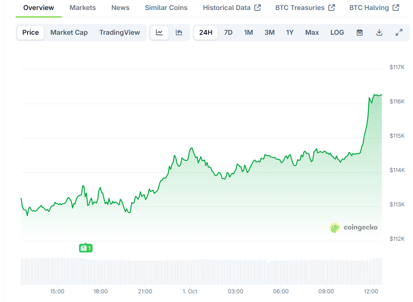Viewport: 413px width, 302px height.
Task: Open the Historical Data external link
Action: tap(232, 8)
